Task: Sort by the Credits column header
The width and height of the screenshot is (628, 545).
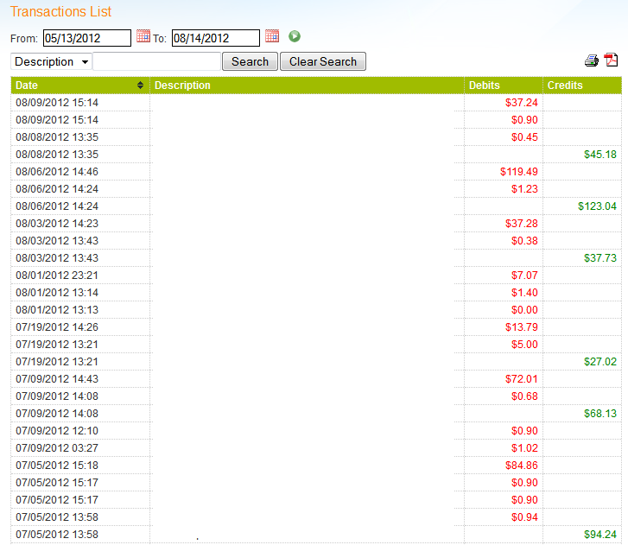Action: (x=565, y=86)
